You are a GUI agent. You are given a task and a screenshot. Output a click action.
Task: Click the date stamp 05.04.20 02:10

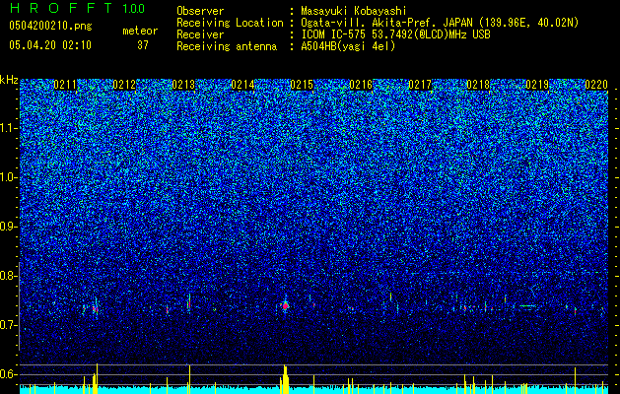(x=50, y=45)
